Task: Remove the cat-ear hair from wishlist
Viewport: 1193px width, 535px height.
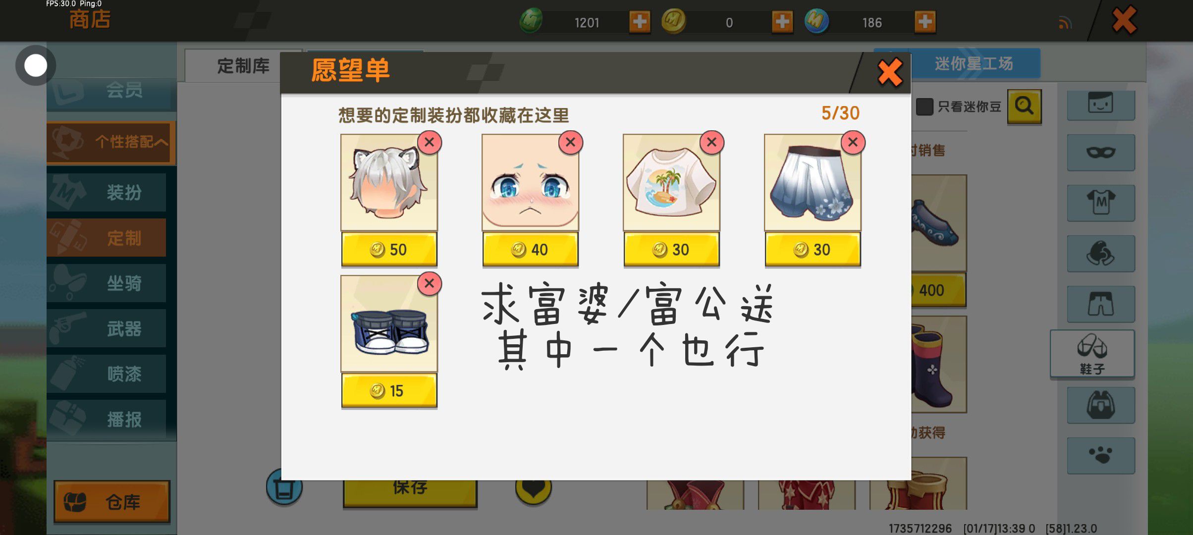Action: click(x=429, y=143)
